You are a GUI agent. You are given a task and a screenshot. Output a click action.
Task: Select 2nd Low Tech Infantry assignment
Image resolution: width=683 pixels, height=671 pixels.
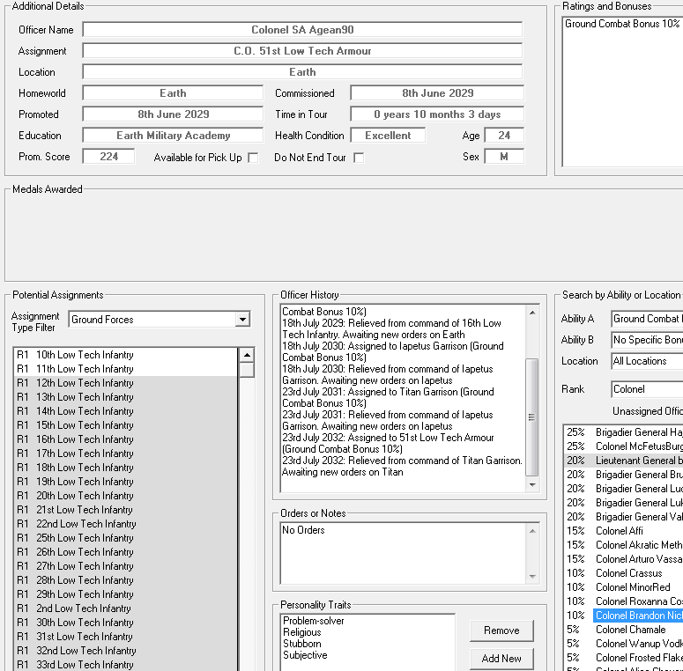[126, 608]
